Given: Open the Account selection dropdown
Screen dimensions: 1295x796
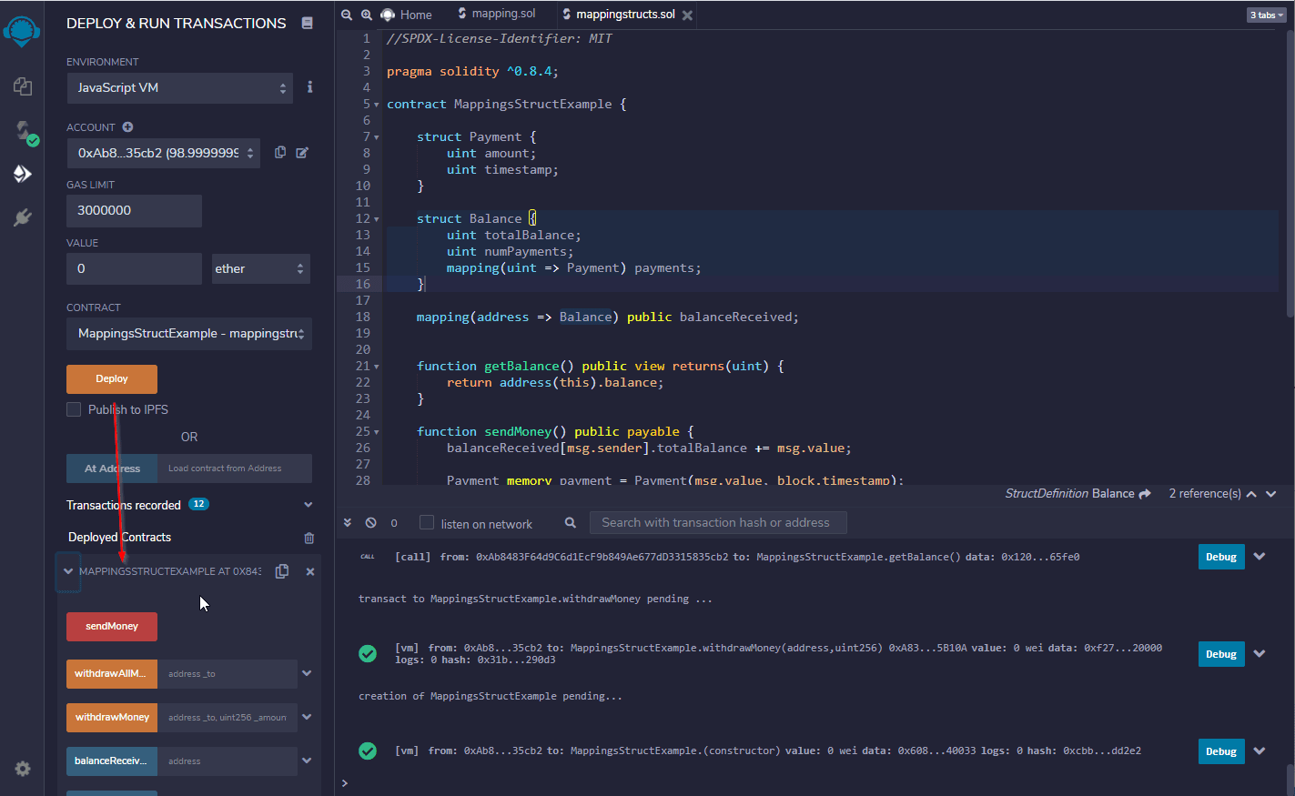Looking at the screenshot, I should [x=163, y=153].
